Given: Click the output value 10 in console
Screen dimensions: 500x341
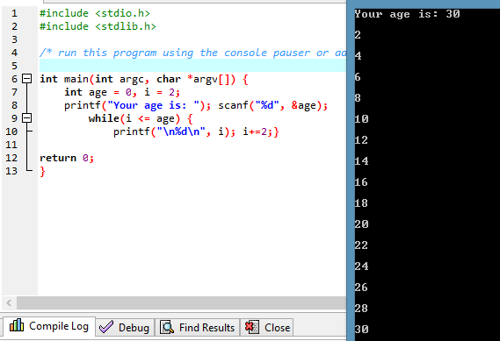Looking at the screenshot, I should click(x=361, y=119).
